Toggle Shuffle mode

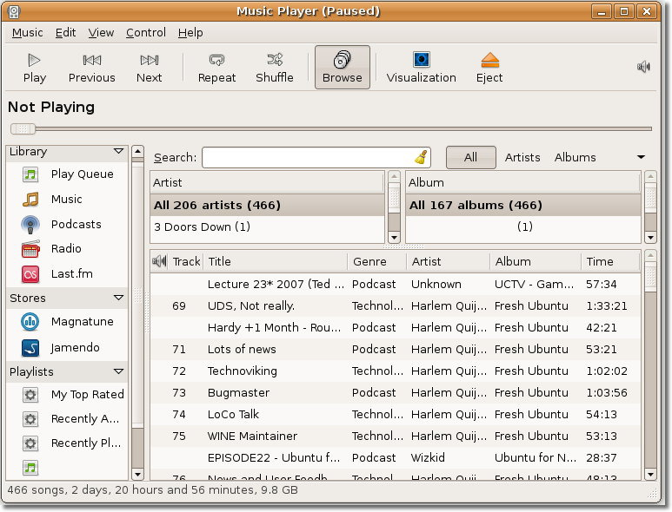tap(275, 68)
